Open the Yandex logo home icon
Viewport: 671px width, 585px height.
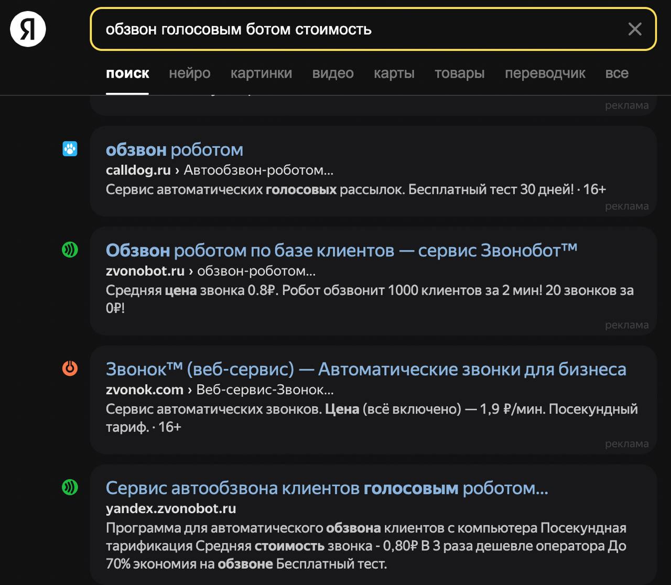(x=28, y=29)
